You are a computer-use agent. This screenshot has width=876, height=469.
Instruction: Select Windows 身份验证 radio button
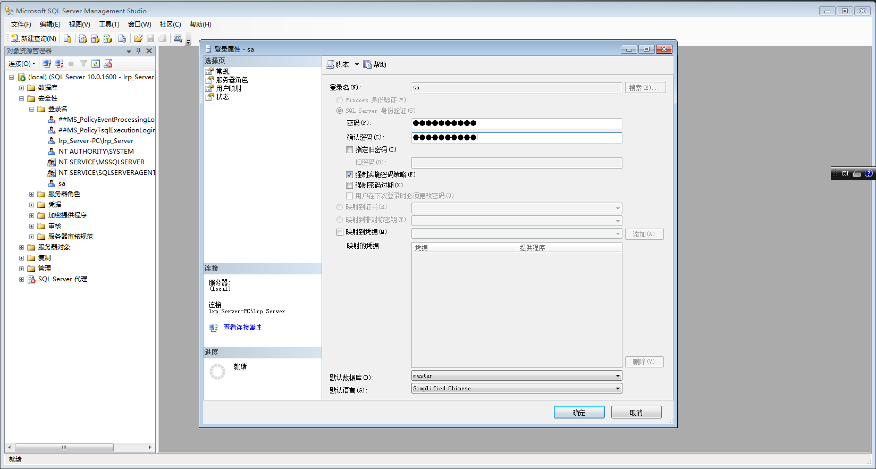pyautogui.click(x=340, y=100)
